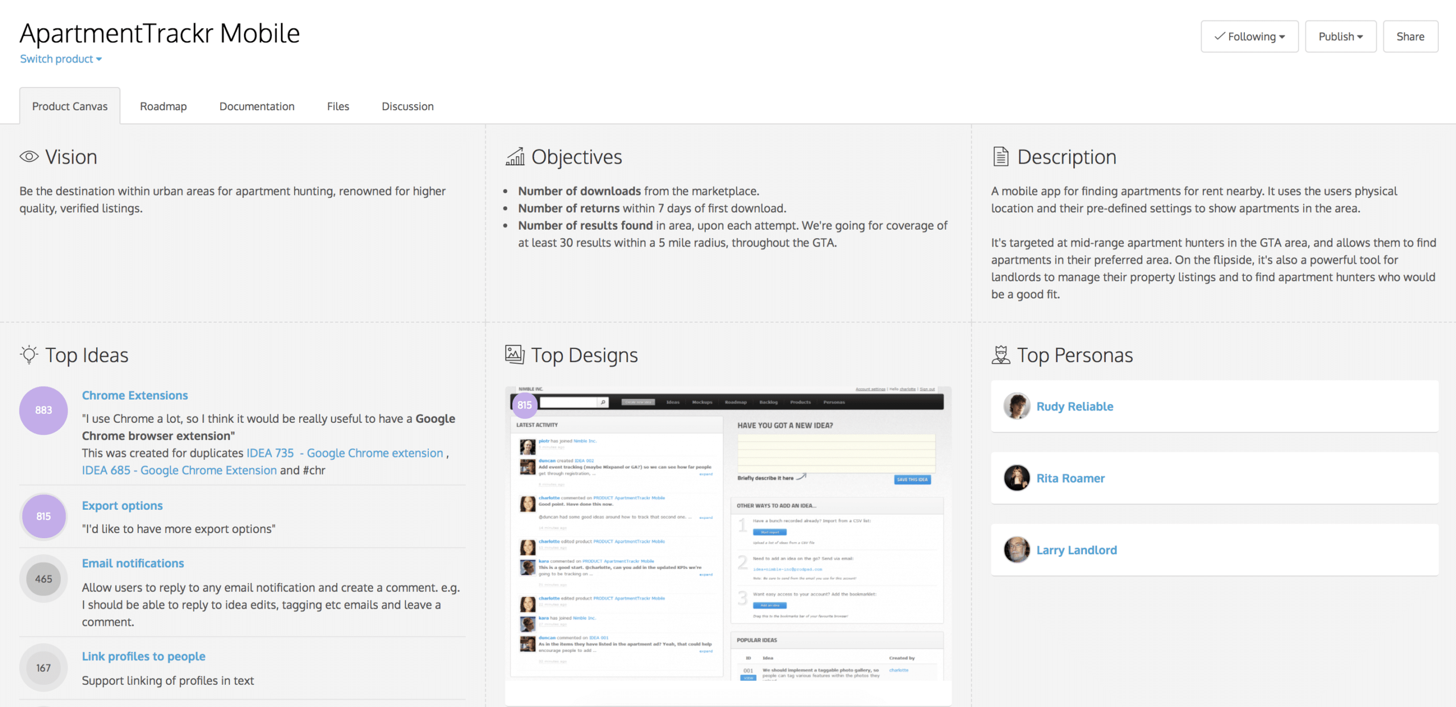
Task: Click the 'Number of returns' objective
Action: [x=652, y=208]
